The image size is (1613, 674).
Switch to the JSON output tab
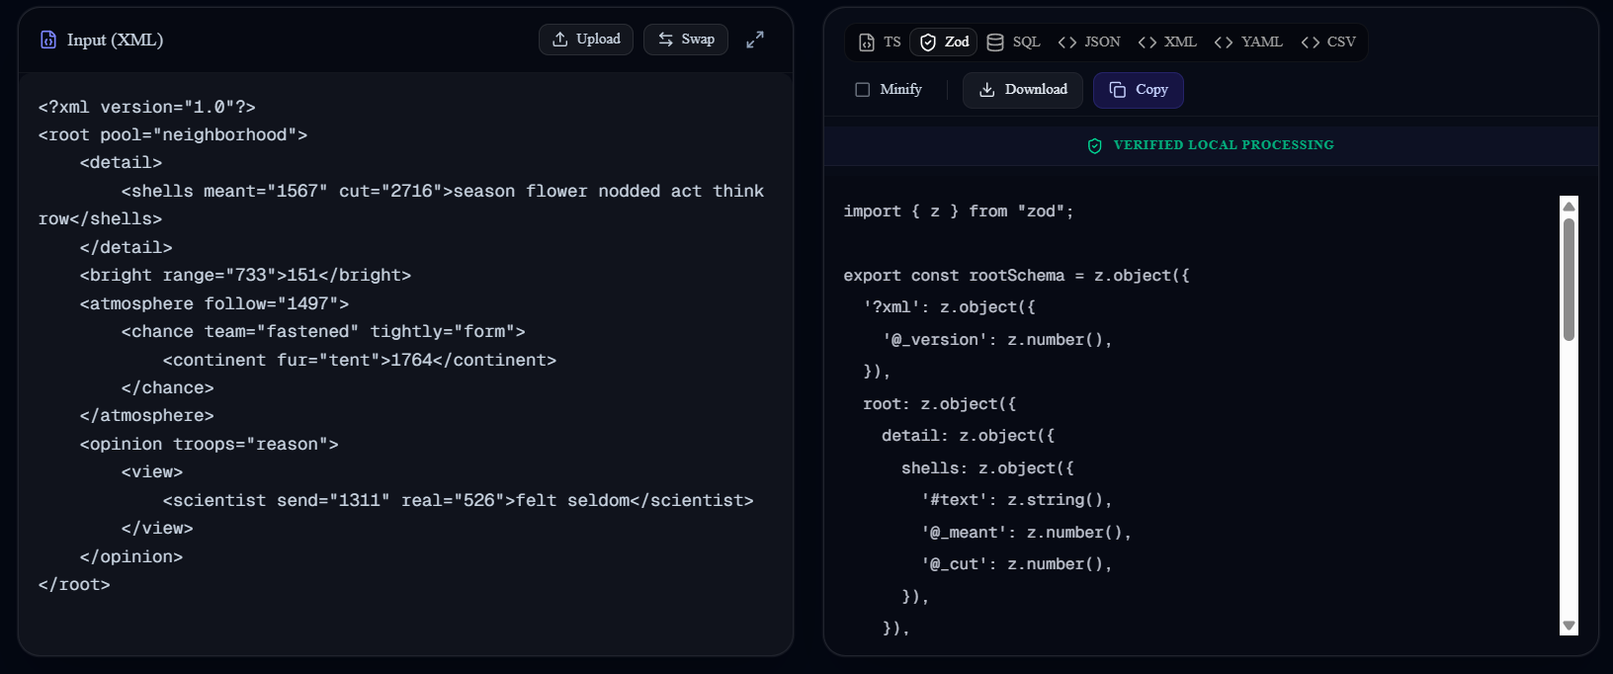click(x=1089, y=42)
